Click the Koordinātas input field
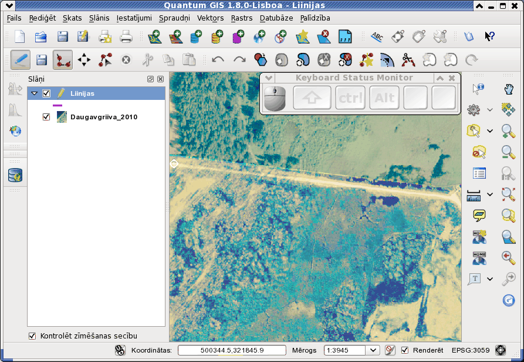Viewport: 524px width, 362px height. [x=232, y=350]
